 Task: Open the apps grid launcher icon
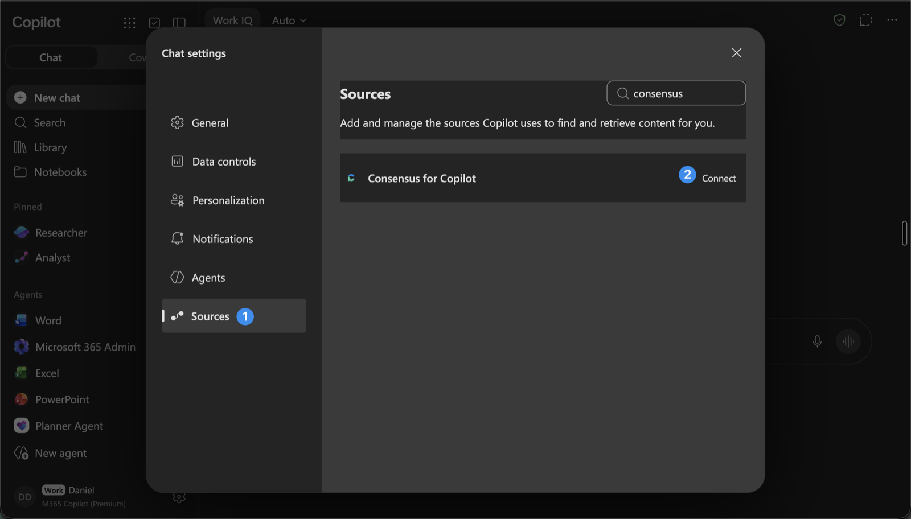pyautogui.click(x=130, y=23)
